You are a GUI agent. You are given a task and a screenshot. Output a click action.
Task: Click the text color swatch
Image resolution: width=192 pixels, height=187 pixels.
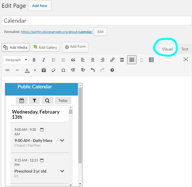click(x=27, y=70)
